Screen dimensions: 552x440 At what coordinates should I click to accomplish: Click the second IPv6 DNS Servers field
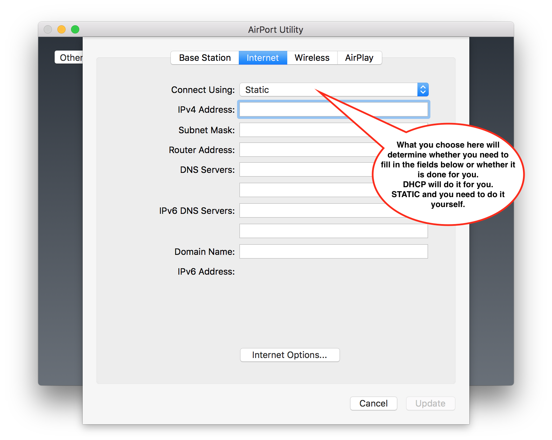pos(333,231)
